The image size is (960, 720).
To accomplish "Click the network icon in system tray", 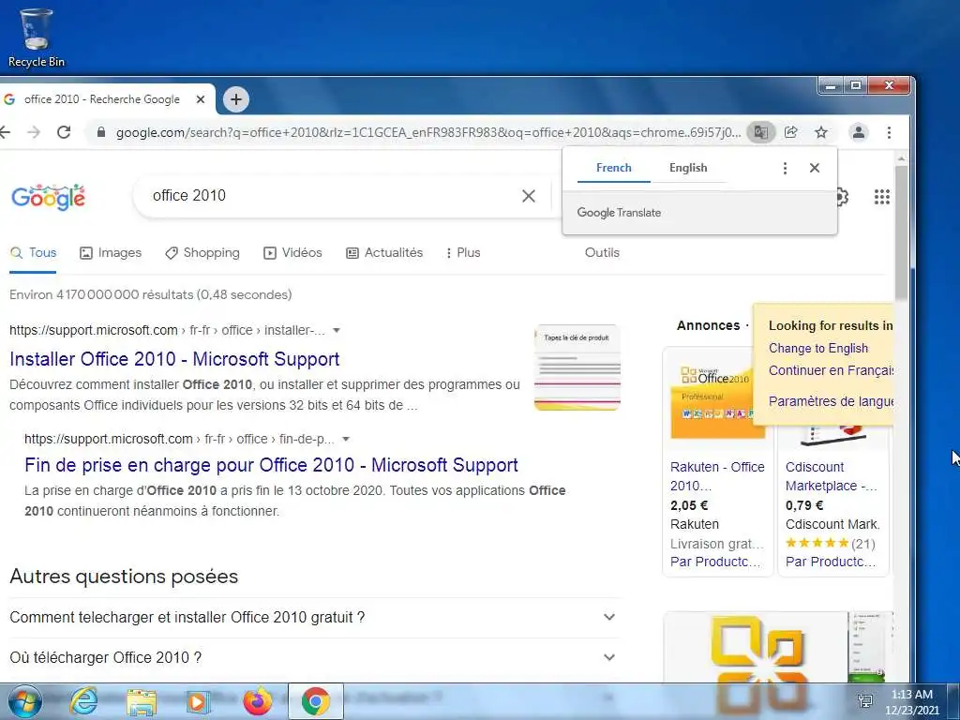I will [x=865, y=701].
